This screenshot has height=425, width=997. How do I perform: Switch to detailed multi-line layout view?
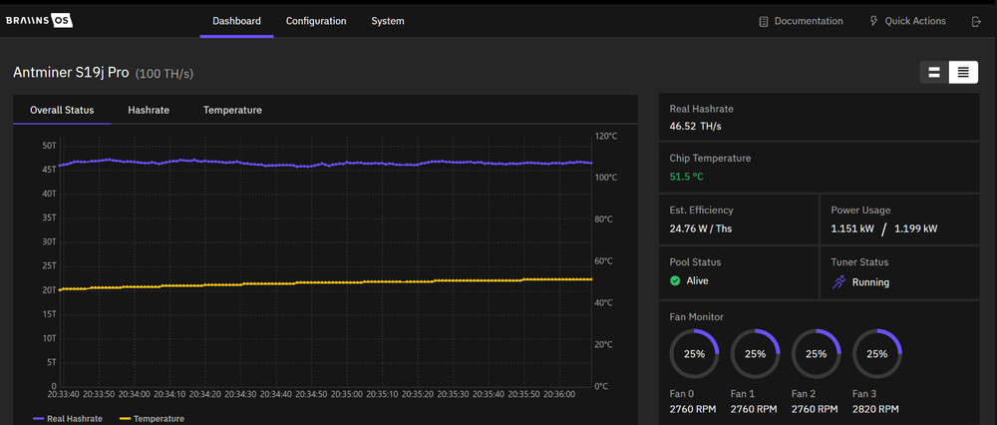[x=963, y=73]
